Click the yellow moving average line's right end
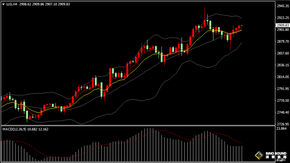The height and width of the screenshot is (163, 290). point(241,30)
